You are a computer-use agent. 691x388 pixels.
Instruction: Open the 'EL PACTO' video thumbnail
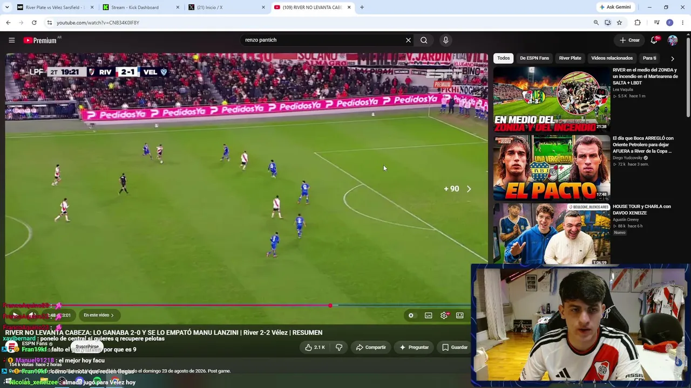coord(551,167)
